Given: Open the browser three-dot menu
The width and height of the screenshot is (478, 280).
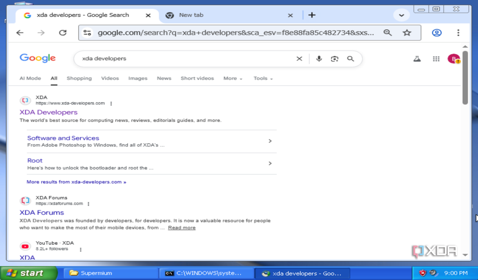Looking at the screenshot, I should pos(458,33).
